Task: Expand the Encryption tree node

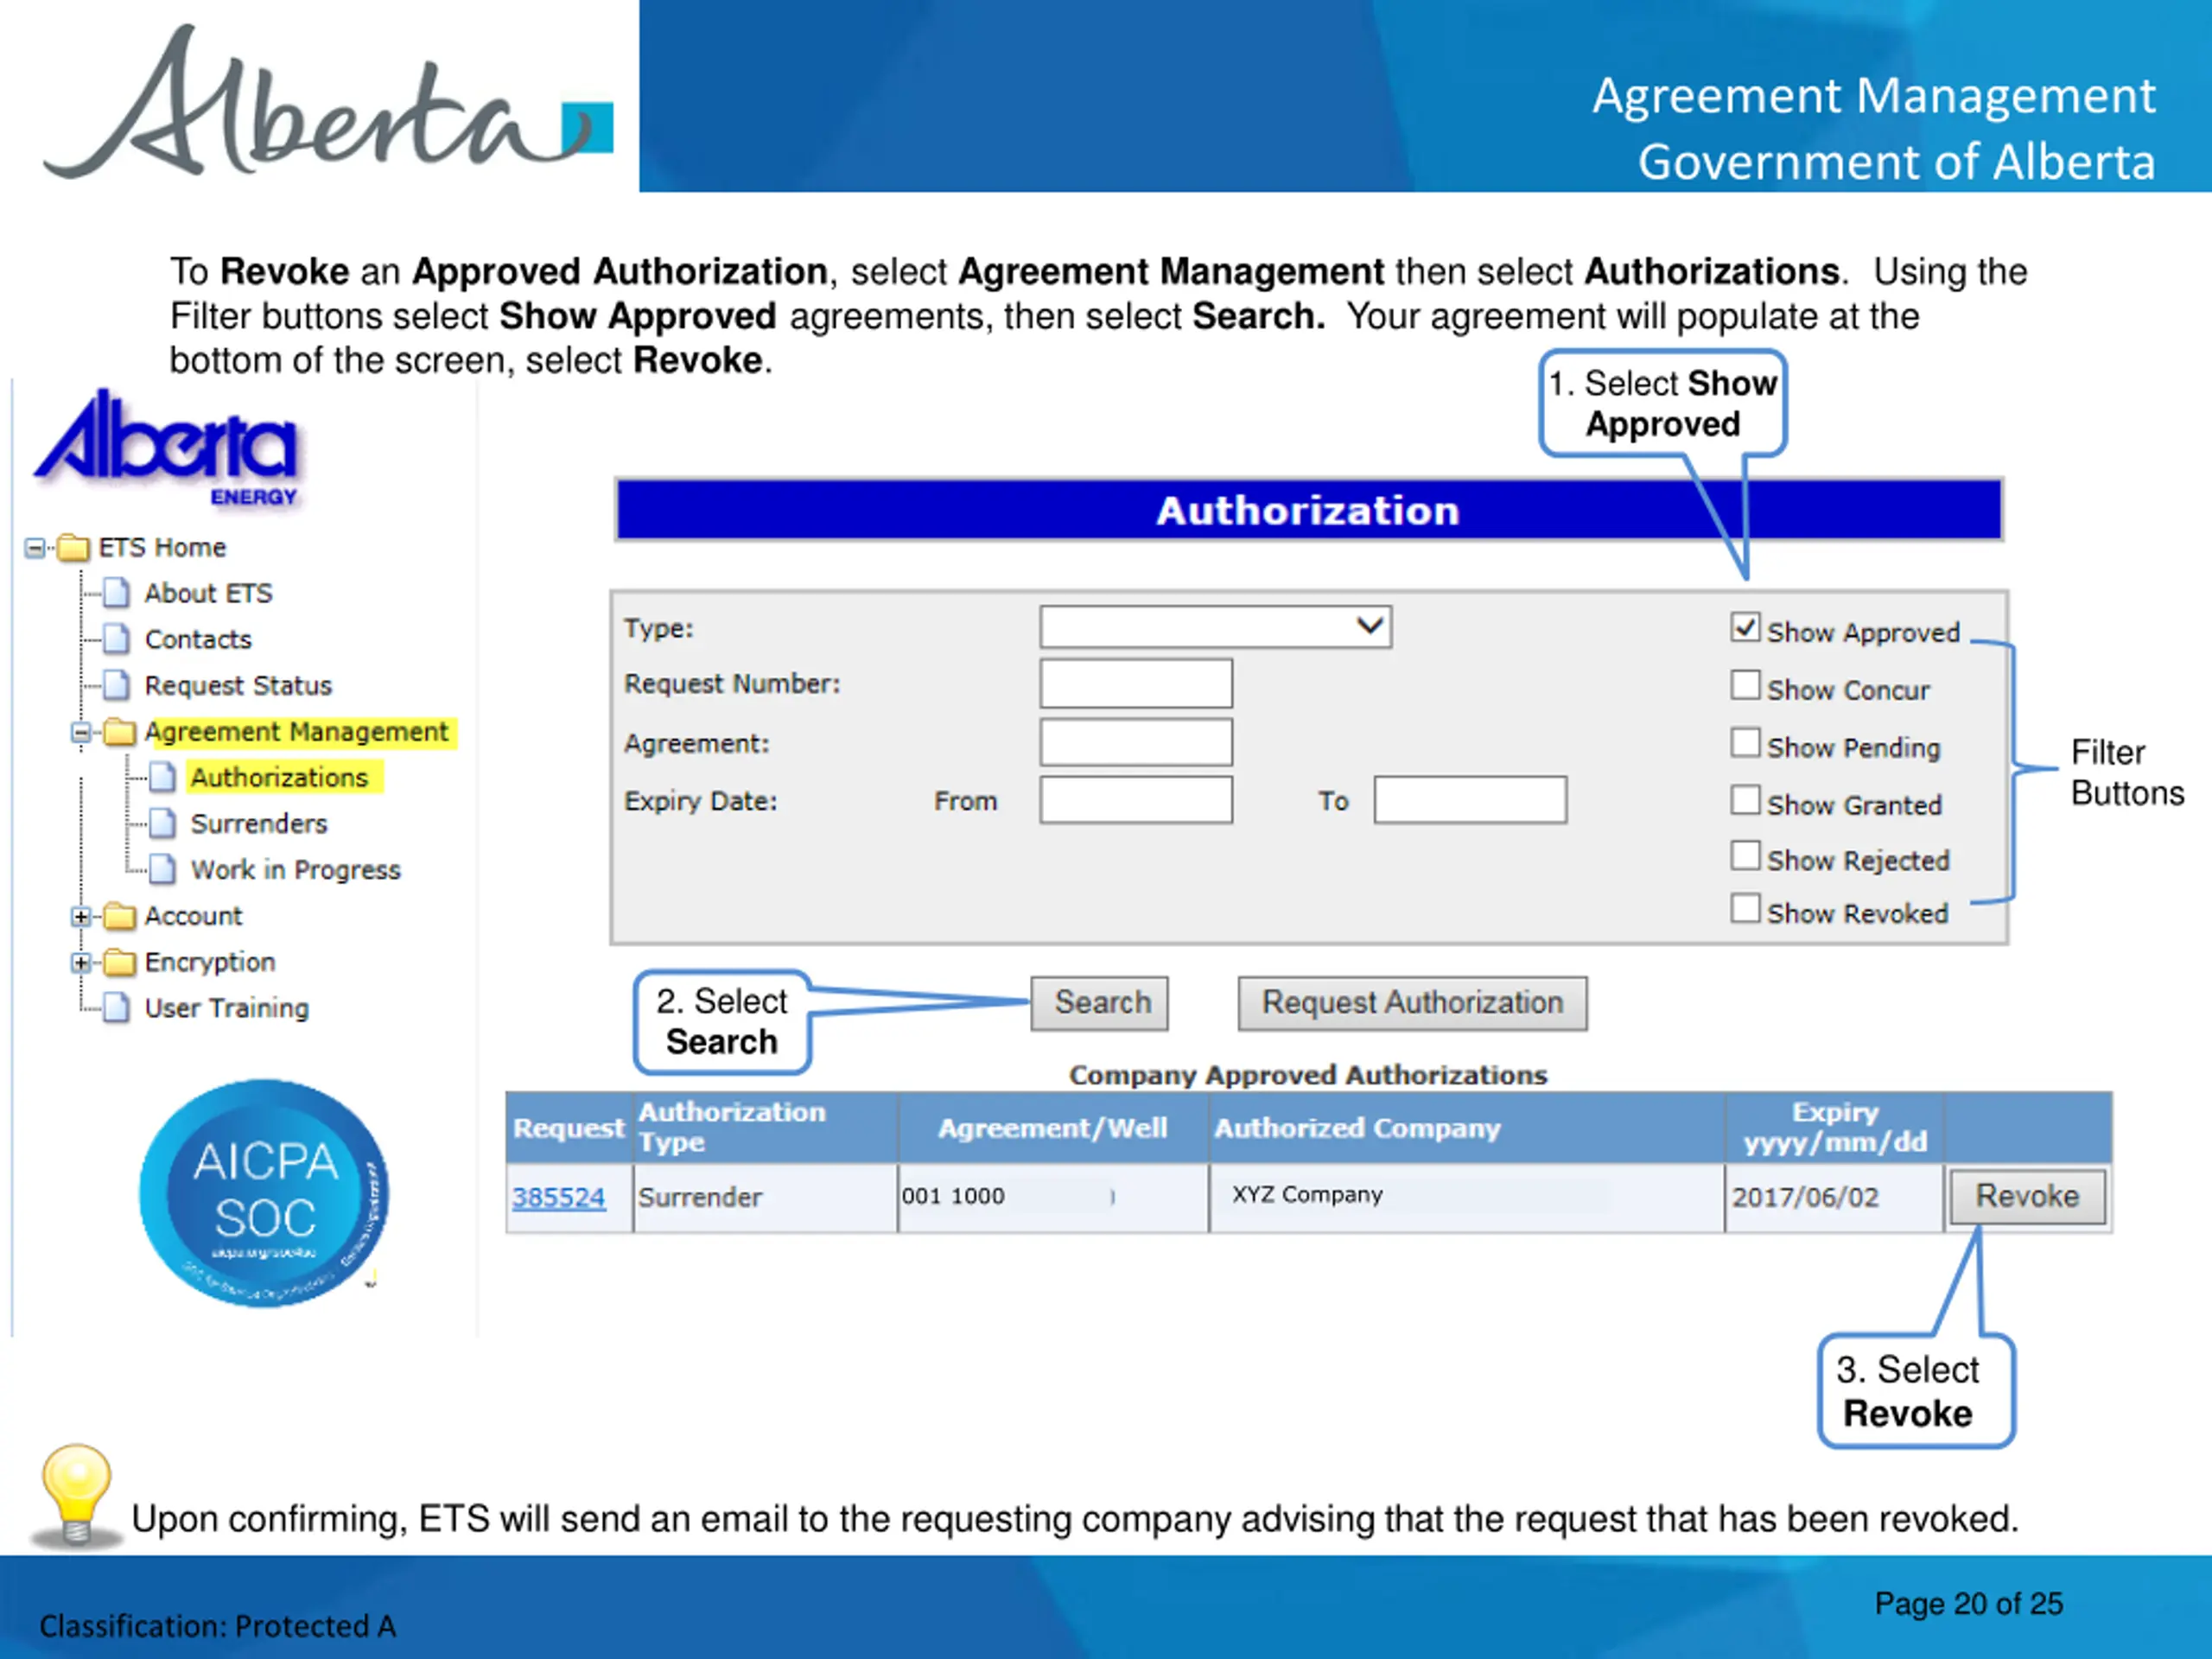Action: click(x=81, y=962)
